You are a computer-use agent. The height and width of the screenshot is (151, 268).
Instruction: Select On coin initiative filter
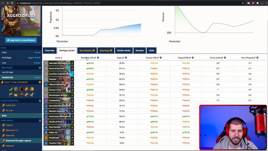21,110
